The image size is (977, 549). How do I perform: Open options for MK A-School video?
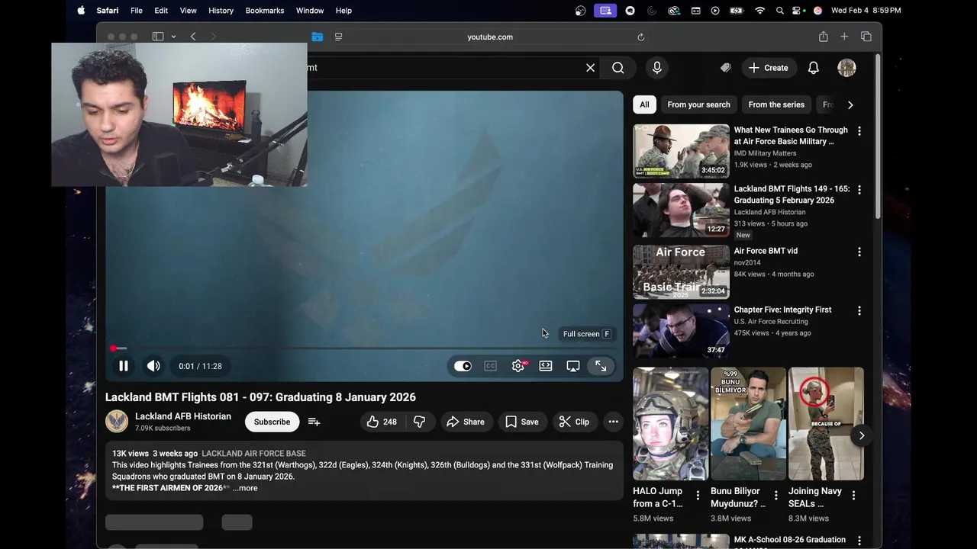[x=859, y=541]
